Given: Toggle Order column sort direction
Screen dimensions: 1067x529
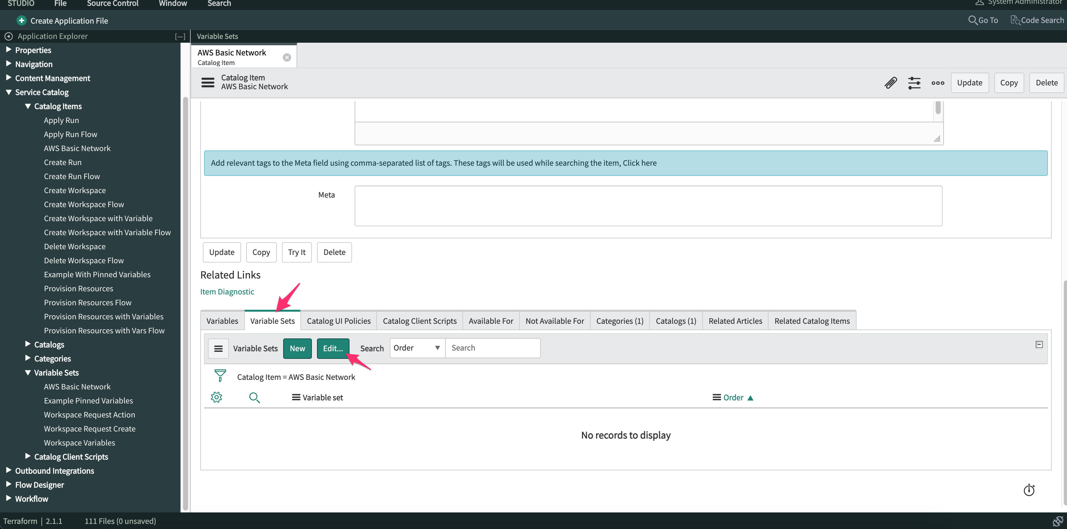Looking at the screenshot, I should click(733, 397).
